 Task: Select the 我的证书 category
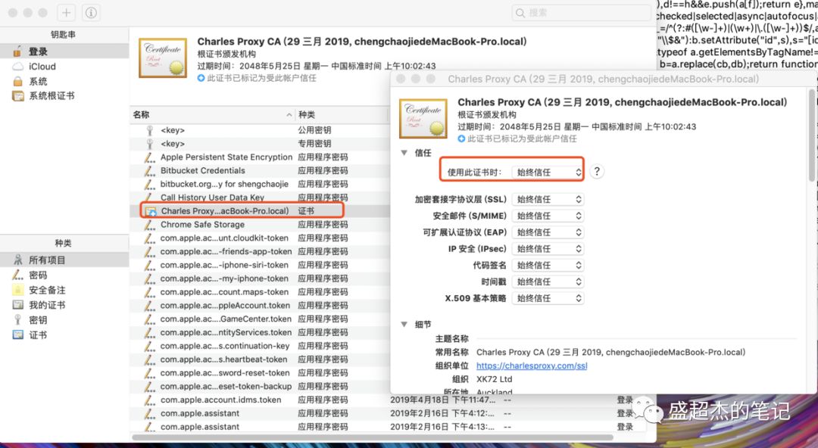(64, 305)
